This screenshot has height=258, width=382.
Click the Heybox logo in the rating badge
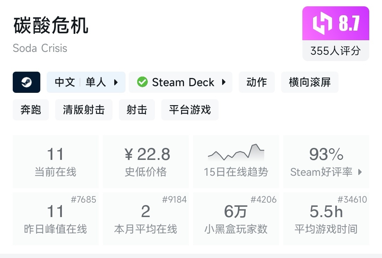[323, 23]
